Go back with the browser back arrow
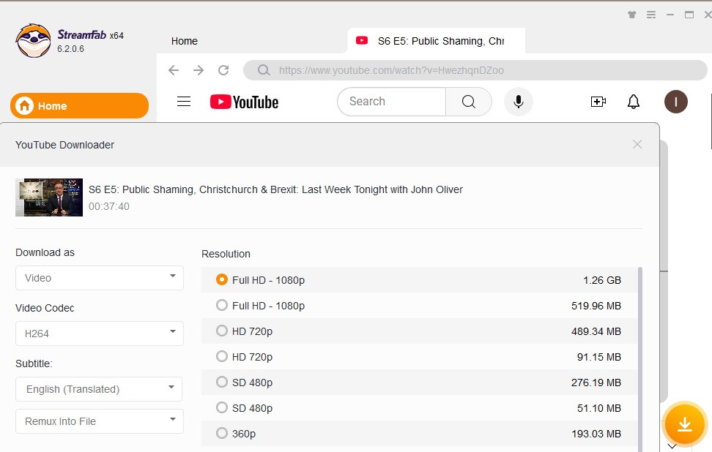 coord(174,70)
